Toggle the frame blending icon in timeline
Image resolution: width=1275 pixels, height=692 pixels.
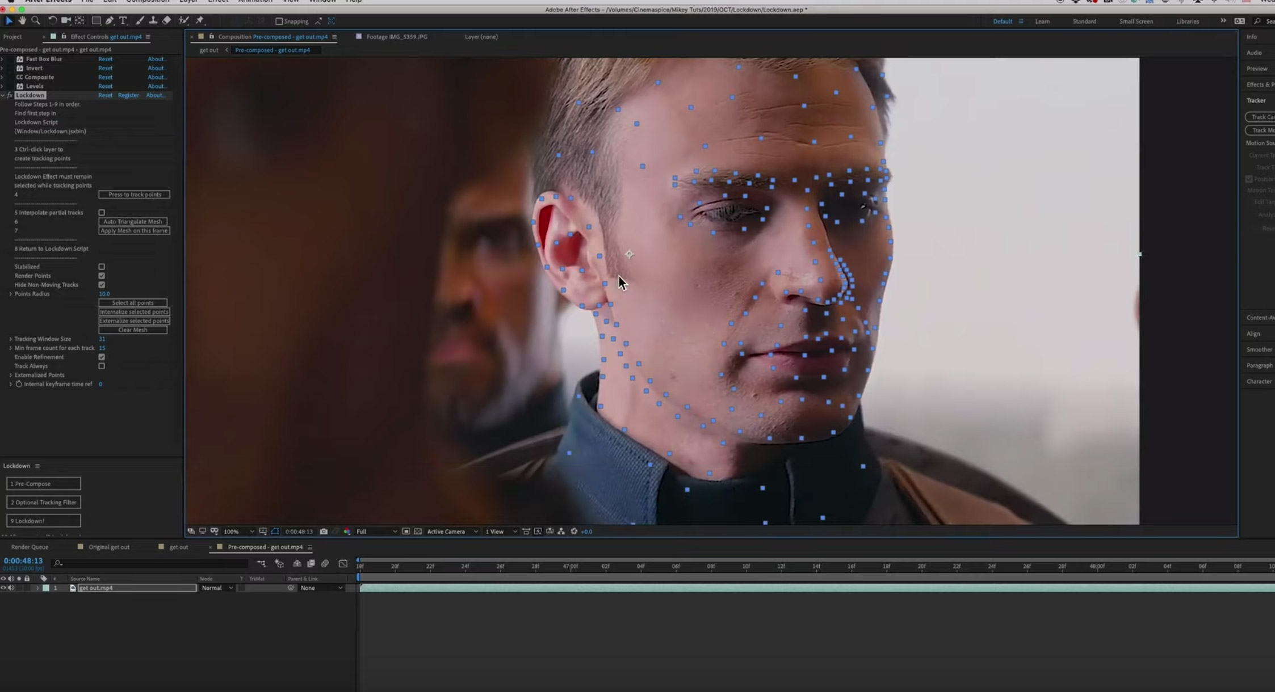click(311, 563)
